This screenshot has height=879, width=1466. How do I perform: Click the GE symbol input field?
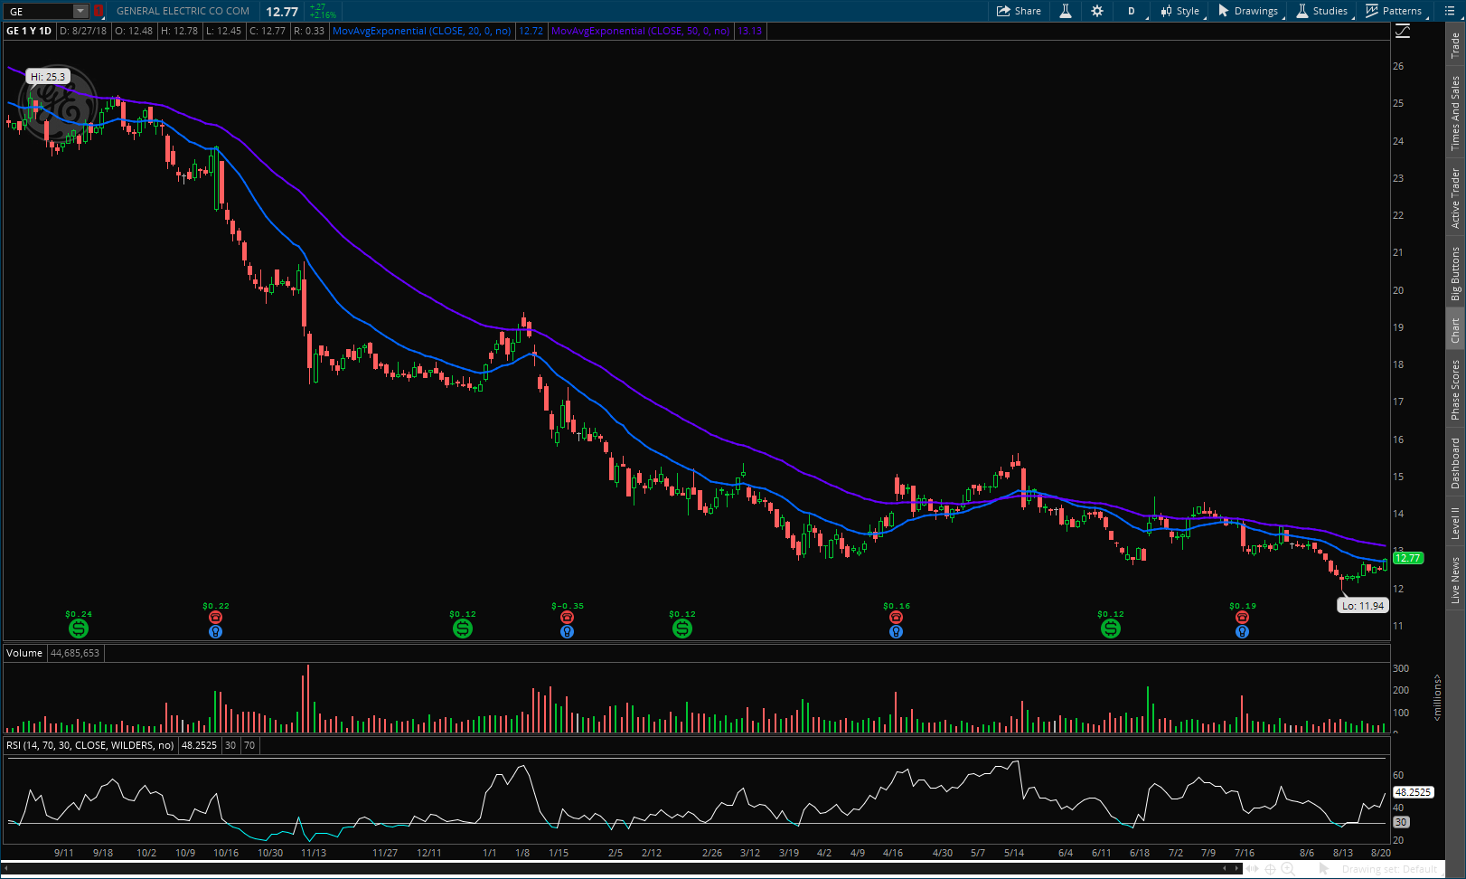pyautogui.click(x=39, y=11)
